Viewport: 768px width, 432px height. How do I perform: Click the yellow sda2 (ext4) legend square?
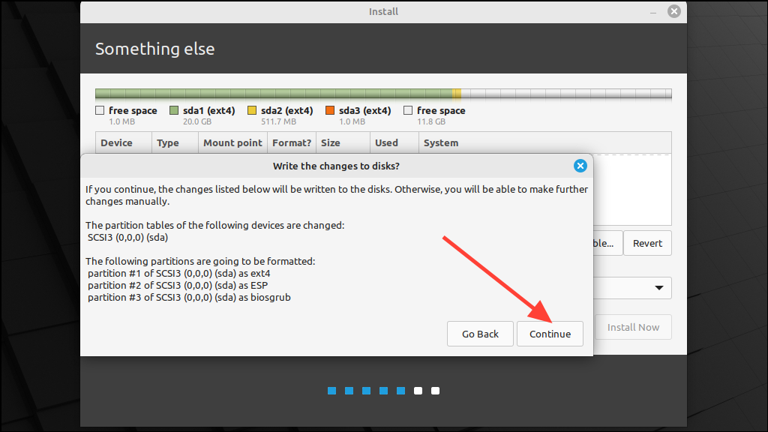[x=251, y=110]
